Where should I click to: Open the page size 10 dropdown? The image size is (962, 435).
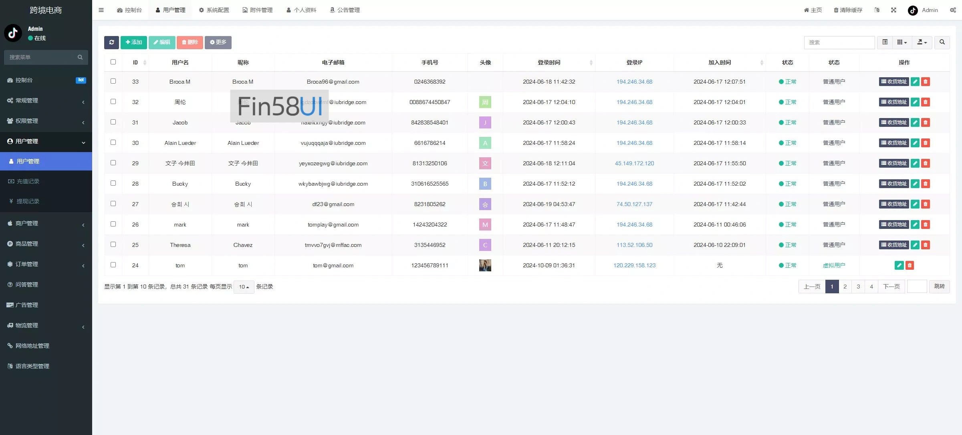tap(244, 287)
